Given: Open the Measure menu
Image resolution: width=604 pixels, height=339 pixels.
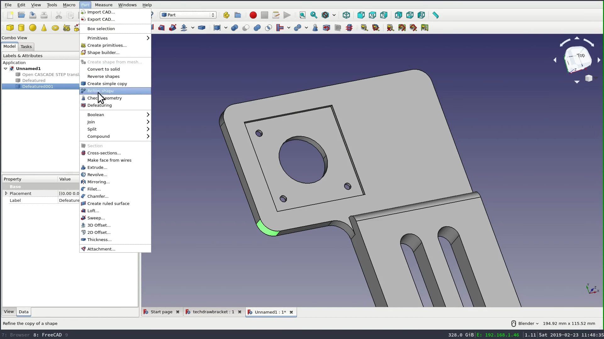Looking at the screenshot, I should (103, 5).
